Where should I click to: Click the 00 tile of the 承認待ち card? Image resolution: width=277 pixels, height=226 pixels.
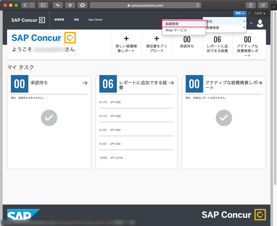point(20,84)
